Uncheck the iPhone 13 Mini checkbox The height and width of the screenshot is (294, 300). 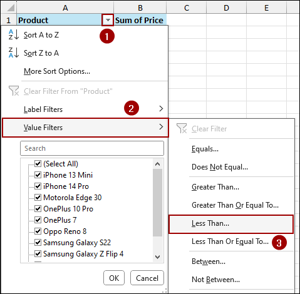[x=38, y=175]
